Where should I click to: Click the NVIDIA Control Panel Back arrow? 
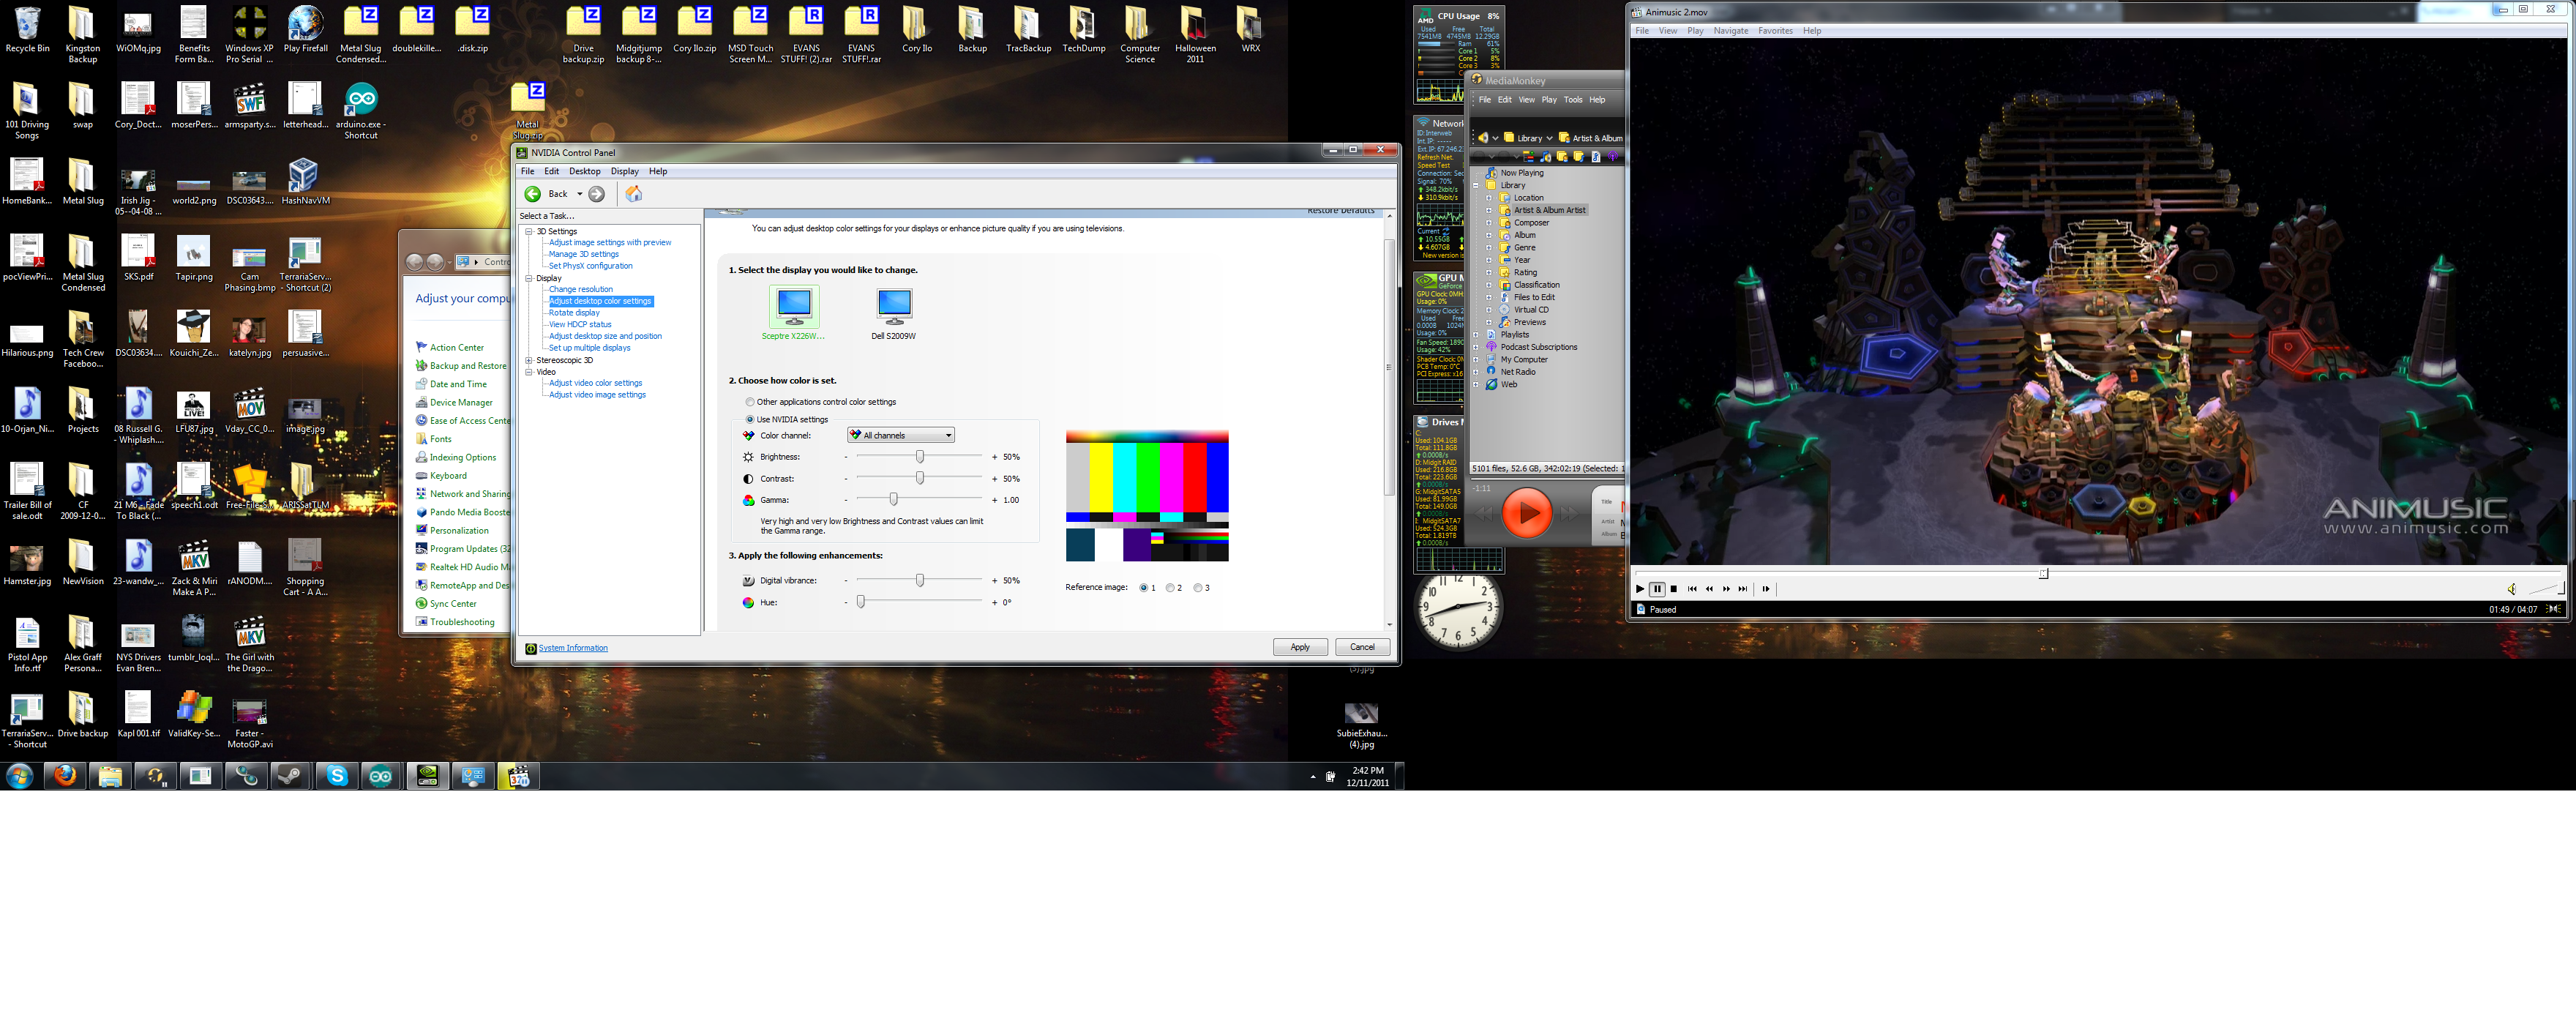click(533, 194)
